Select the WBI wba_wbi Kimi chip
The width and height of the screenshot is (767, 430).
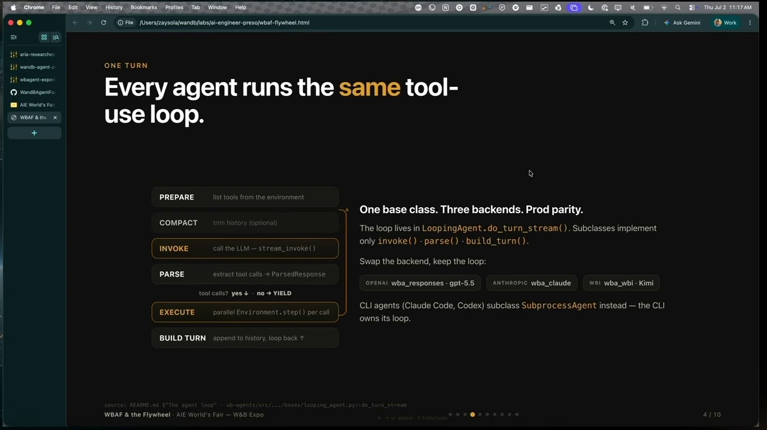pyautogui.click(x=621, y=283)
